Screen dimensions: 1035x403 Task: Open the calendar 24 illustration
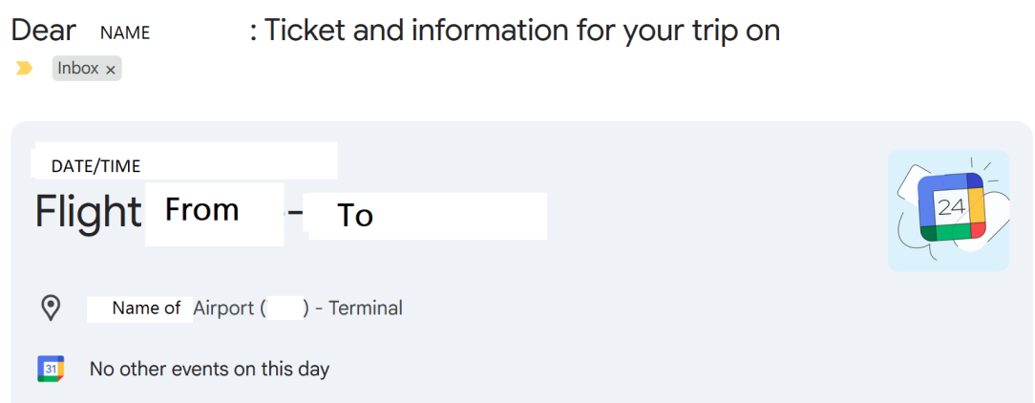click(948, 210)
